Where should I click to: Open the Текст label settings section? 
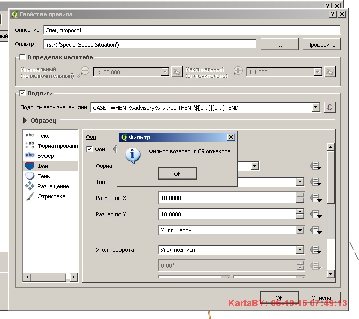pos(51,136)
